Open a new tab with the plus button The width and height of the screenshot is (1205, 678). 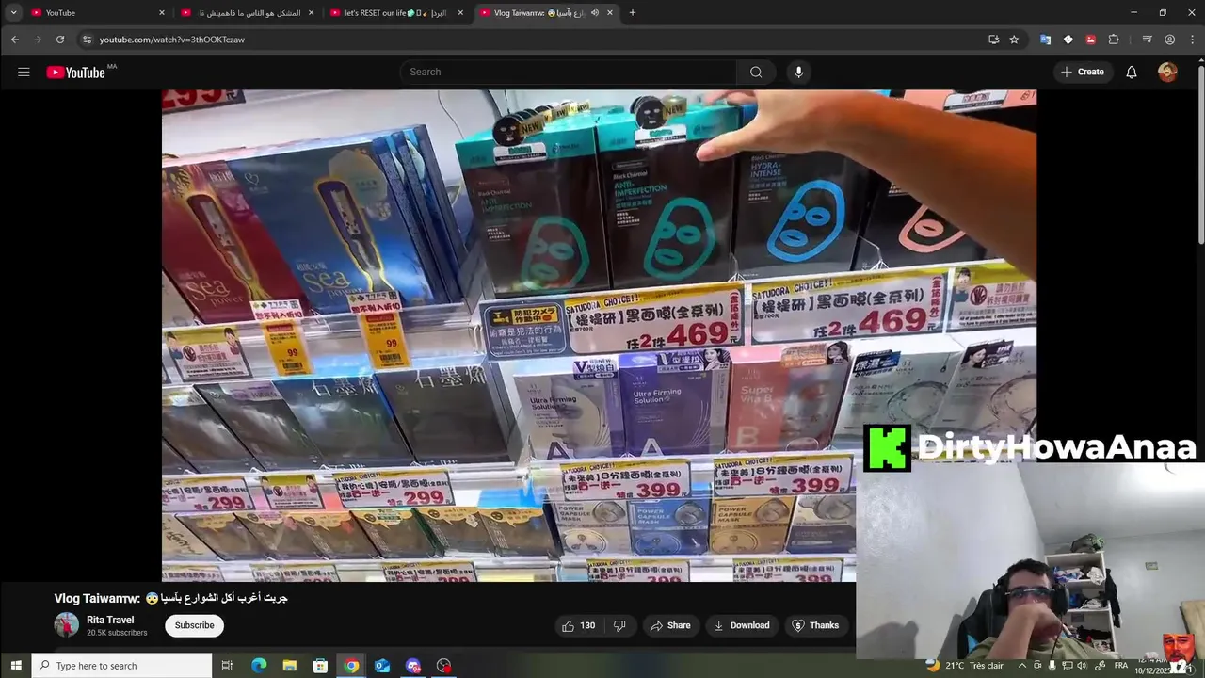pos(632,13)
